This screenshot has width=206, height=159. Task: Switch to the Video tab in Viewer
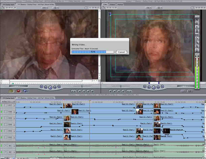[105, 4]
